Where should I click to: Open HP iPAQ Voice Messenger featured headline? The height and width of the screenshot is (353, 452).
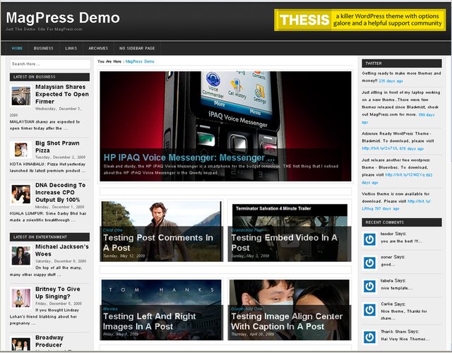189,157
